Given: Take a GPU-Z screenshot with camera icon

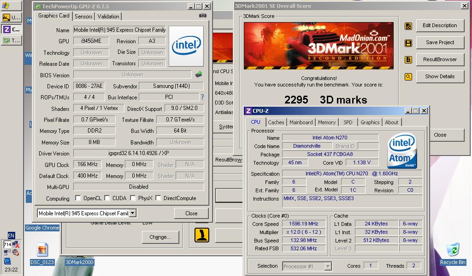Looking at the screenshot, I should pyautogui.click(x=203, y=15).
